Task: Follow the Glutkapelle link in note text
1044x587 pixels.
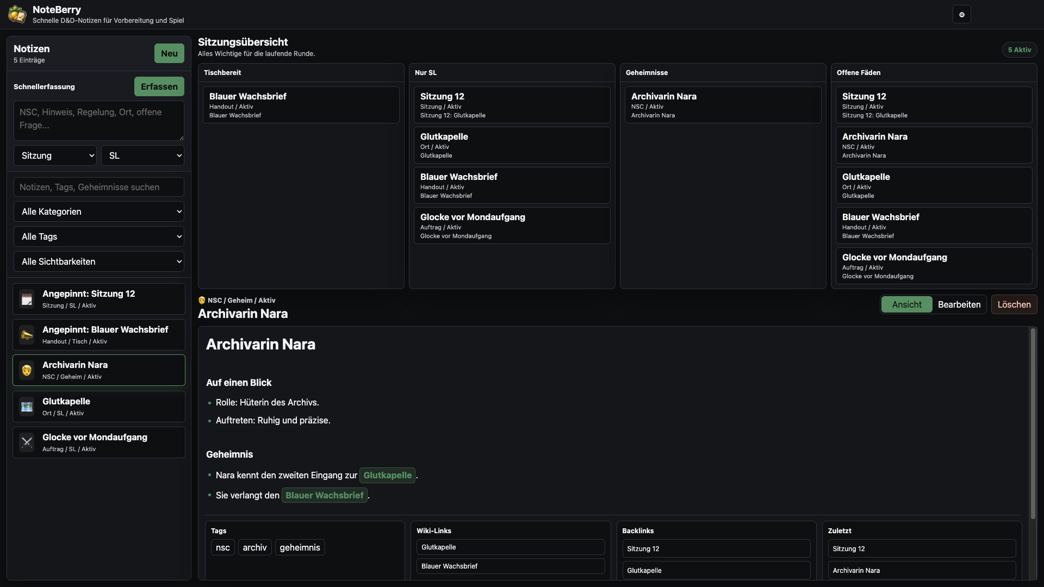Action: [387, 475]
